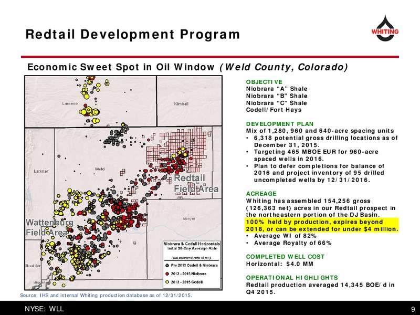Click the 'Average WI of 82%' bullet
Viewport: 420px width, 315px height.
[x=281, y=236]
